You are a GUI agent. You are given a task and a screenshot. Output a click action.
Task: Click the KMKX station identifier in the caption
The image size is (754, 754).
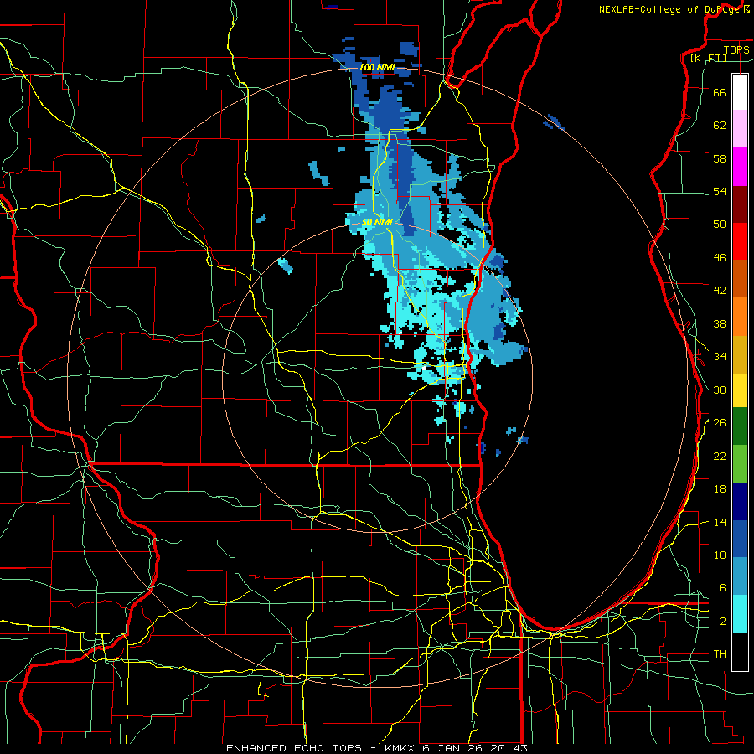pos(399,748)
